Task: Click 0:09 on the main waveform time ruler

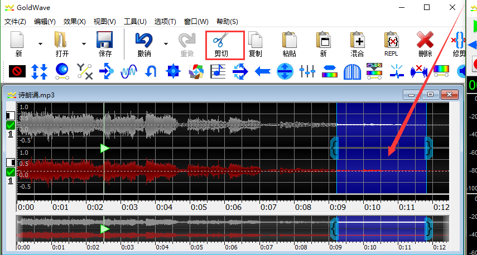Action: click(x=338, y=207)
